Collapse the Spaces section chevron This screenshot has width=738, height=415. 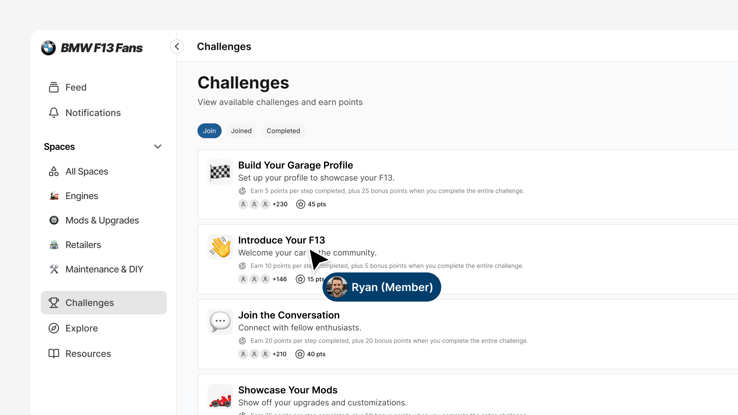(158, 146)
